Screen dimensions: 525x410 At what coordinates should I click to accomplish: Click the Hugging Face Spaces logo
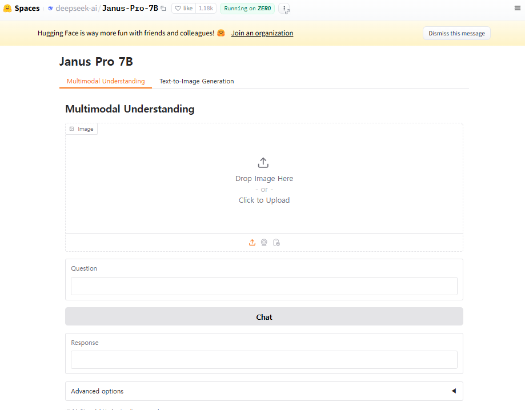coord(7,9)
